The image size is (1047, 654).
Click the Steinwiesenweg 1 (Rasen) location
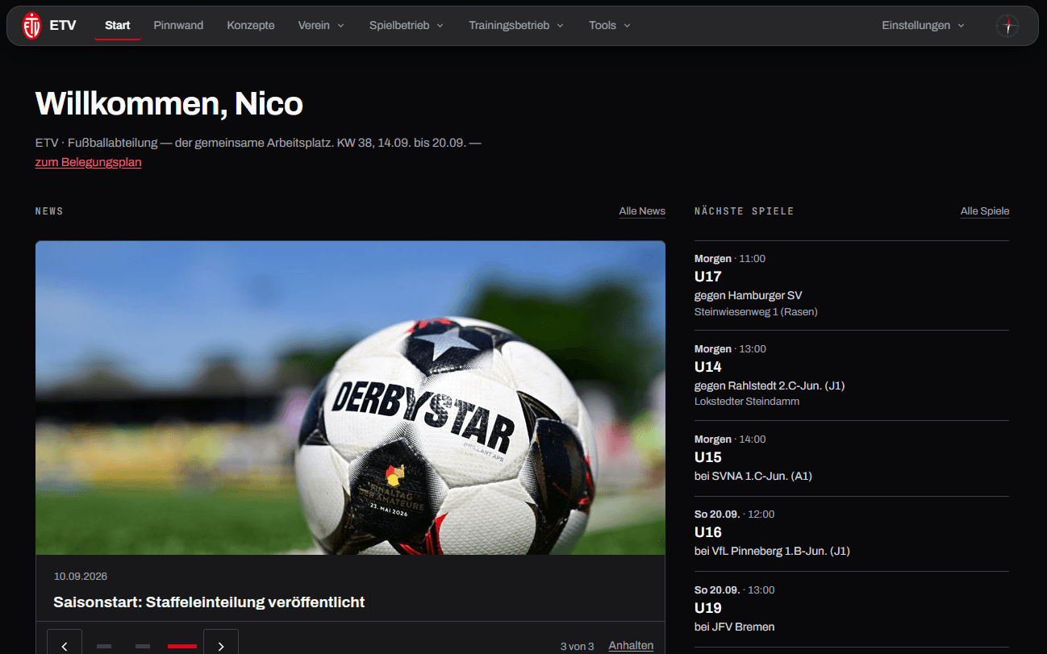(x=756, y=311)
